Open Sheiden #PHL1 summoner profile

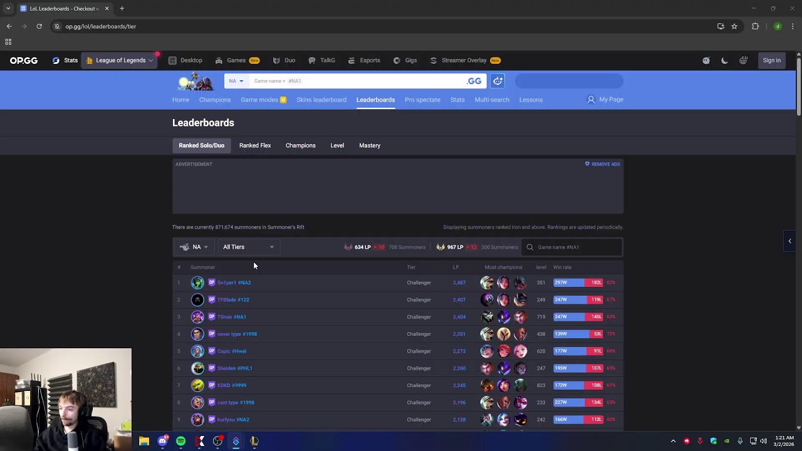[235, 368]
